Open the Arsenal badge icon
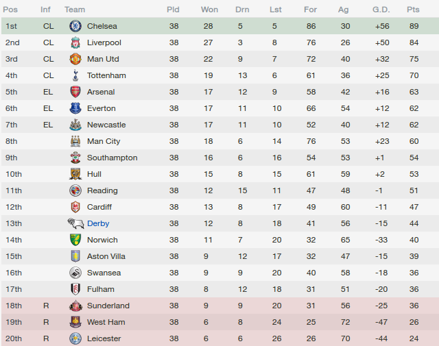This screenshot has width=439, height=346. (75, 92)
